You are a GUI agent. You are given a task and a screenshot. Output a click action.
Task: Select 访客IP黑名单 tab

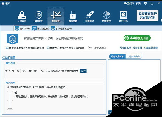point(117,56)
